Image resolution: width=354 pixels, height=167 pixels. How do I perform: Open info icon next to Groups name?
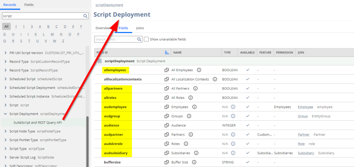pyautogui.click(x=189, y=116)
